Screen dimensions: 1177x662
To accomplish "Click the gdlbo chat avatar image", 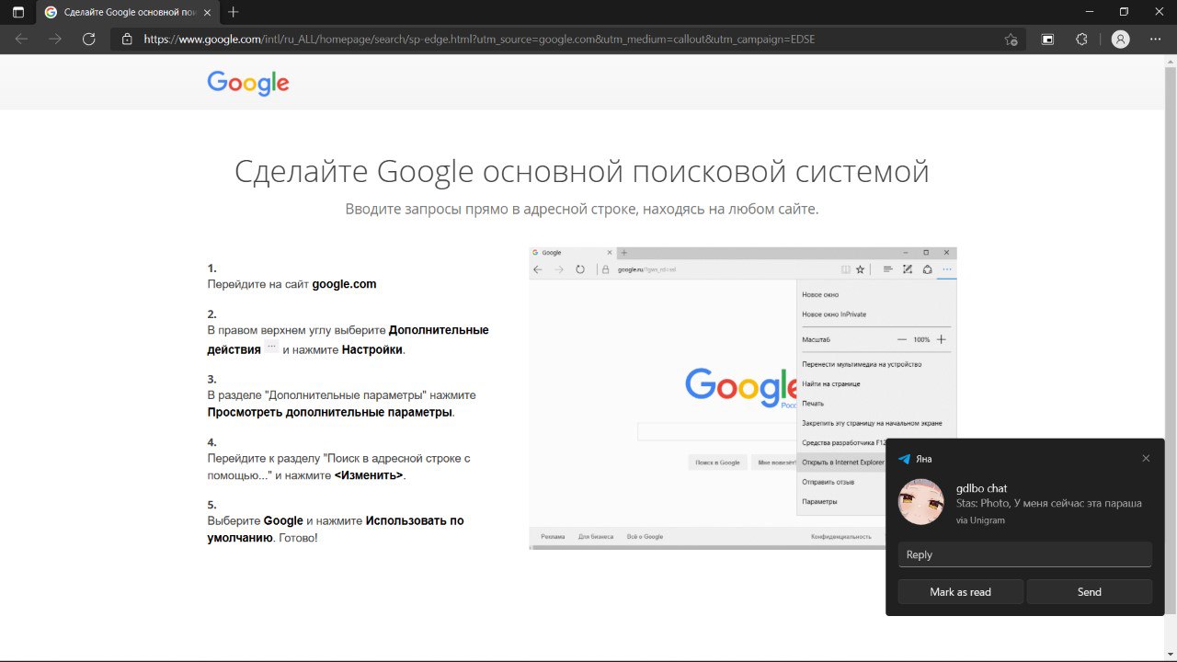I will pos(920,502).
